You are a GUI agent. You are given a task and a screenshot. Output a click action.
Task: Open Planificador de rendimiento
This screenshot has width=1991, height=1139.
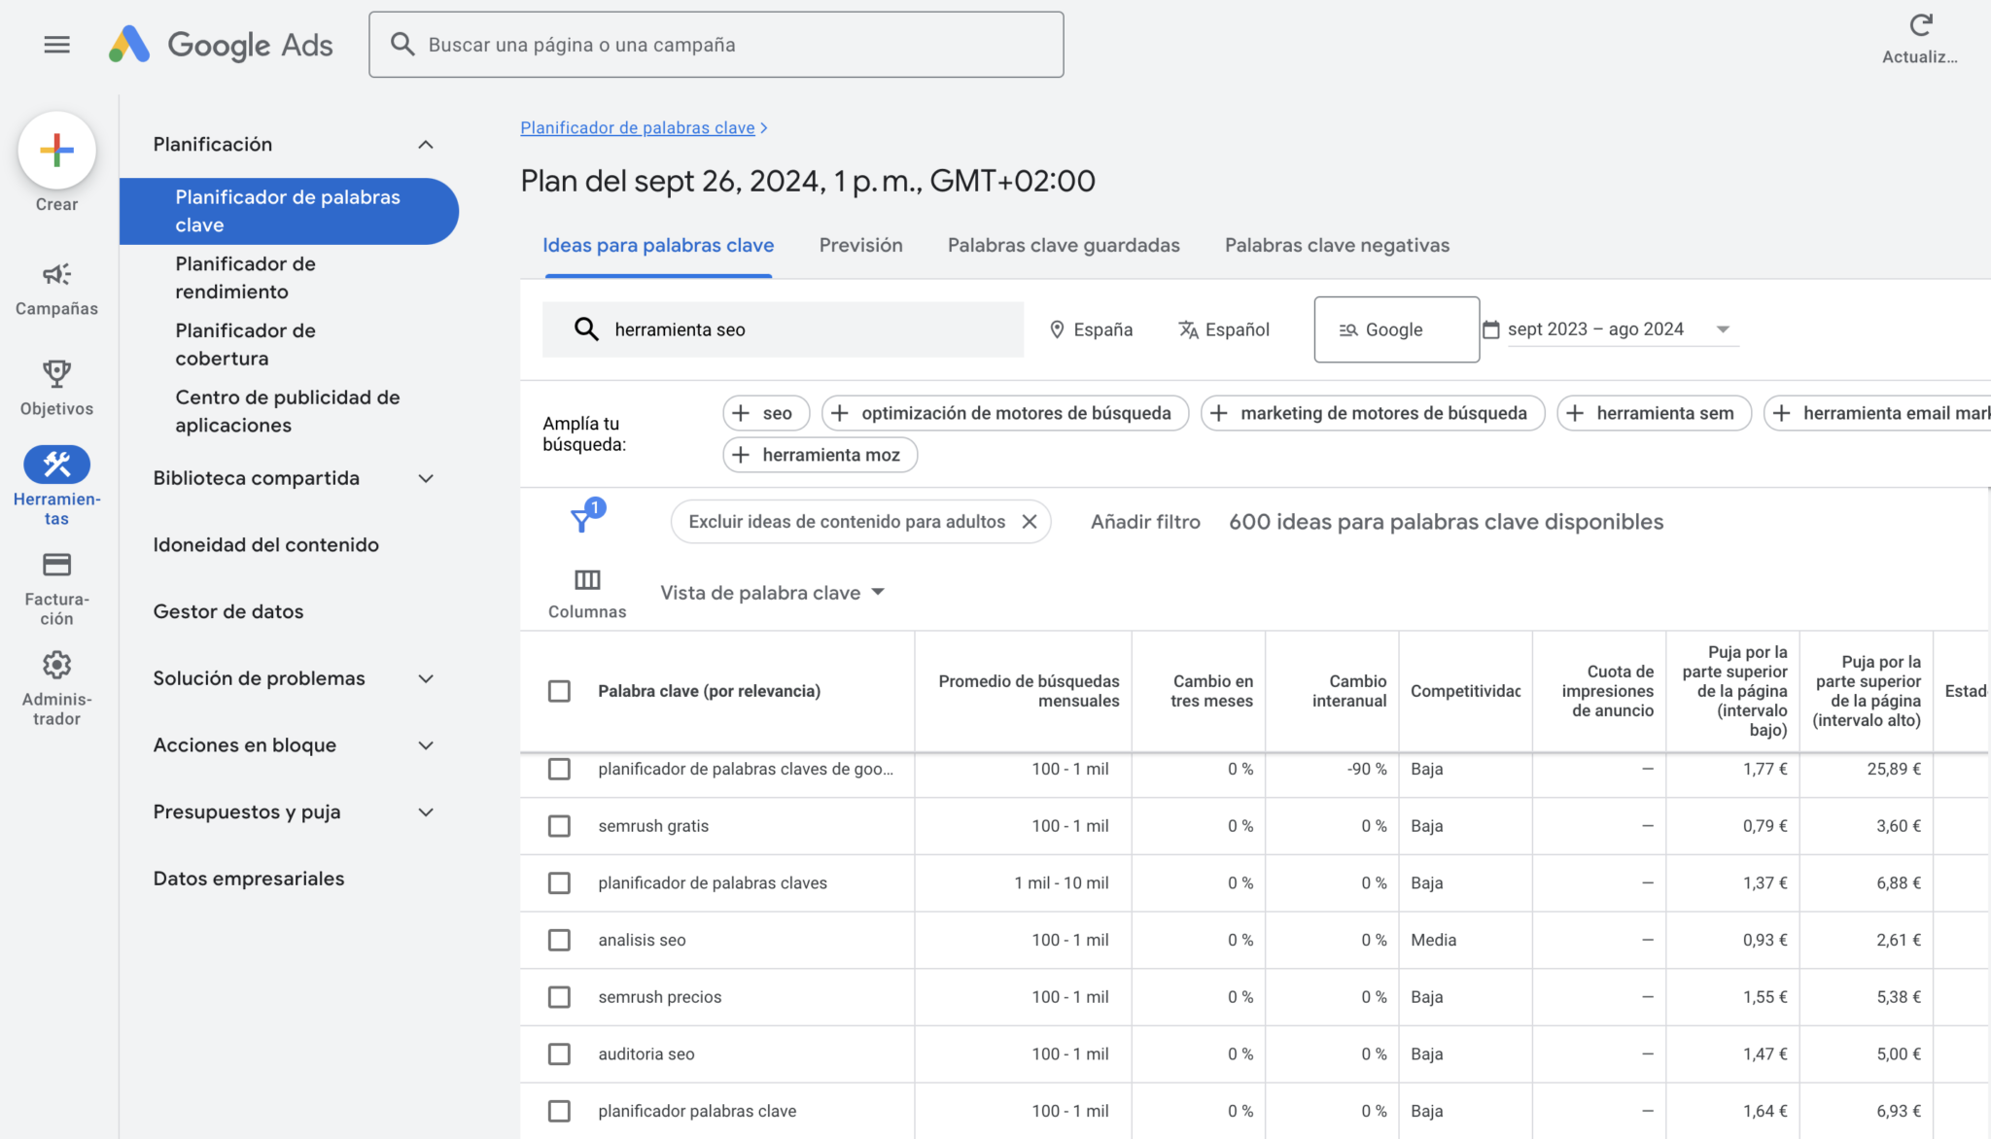(x=245, y=278)
